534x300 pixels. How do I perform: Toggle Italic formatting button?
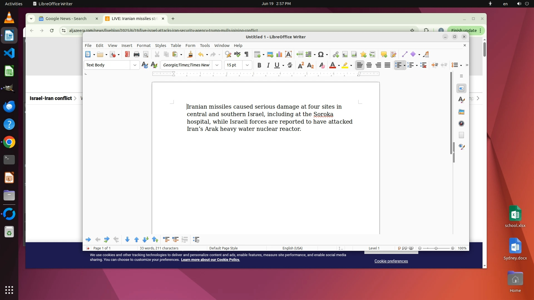[x=268, y=65]
